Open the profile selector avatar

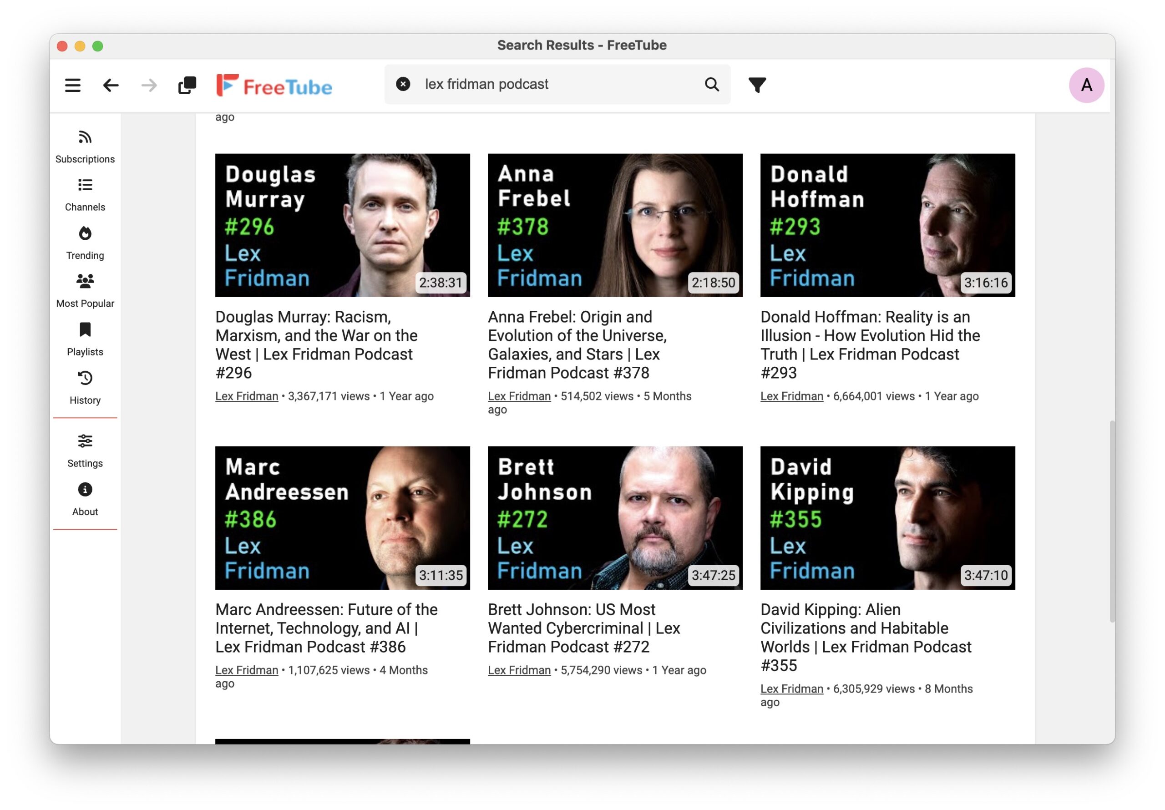1087,85
